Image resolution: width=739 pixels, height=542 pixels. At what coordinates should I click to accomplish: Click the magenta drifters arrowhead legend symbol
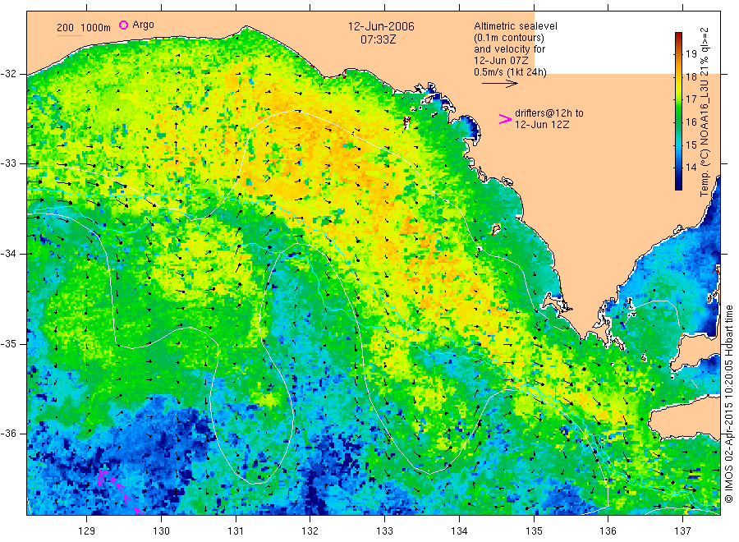pos(505,119)
